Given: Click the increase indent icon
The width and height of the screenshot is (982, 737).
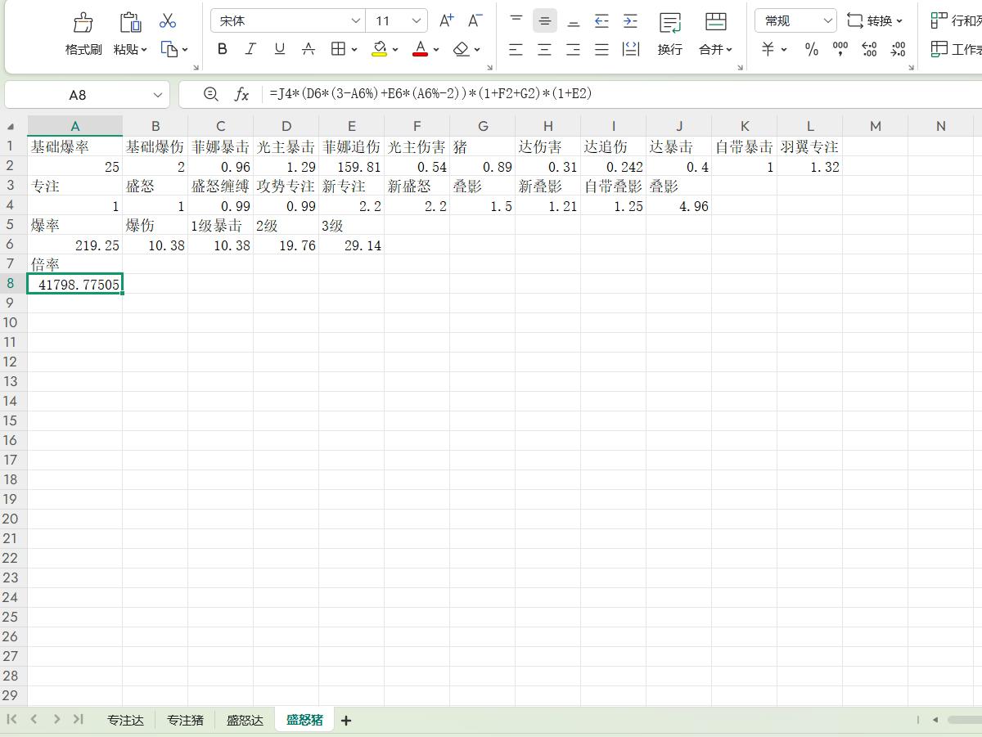Looking at the screenshot, I should tap(630, 21).
